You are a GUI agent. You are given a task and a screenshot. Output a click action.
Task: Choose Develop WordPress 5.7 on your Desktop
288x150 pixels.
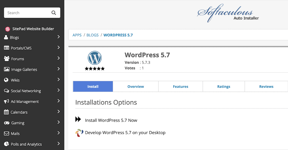tap(125, 133)
